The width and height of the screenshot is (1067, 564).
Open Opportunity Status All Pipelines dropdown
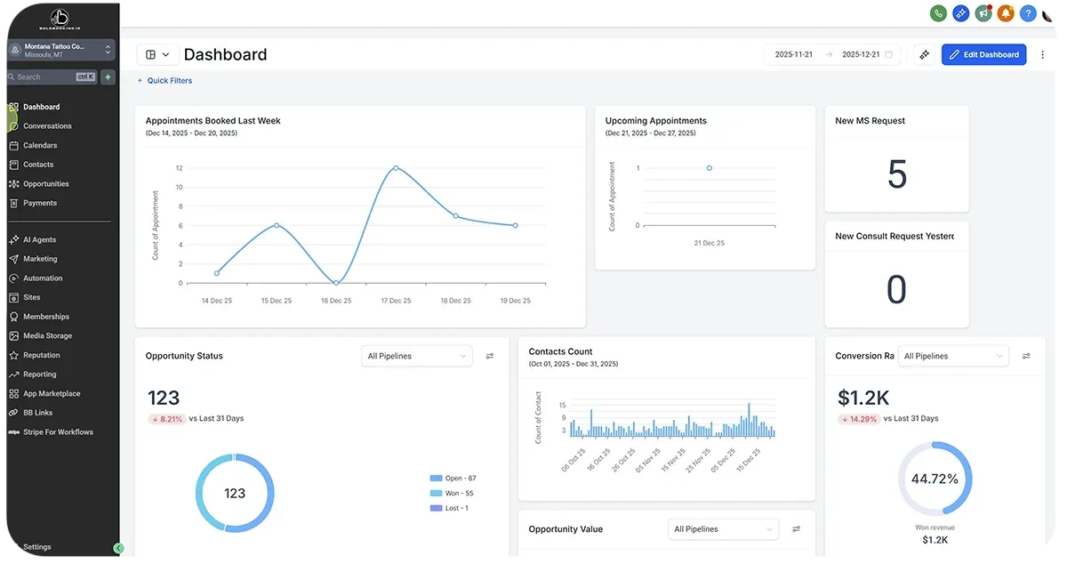tap(417, 357)
